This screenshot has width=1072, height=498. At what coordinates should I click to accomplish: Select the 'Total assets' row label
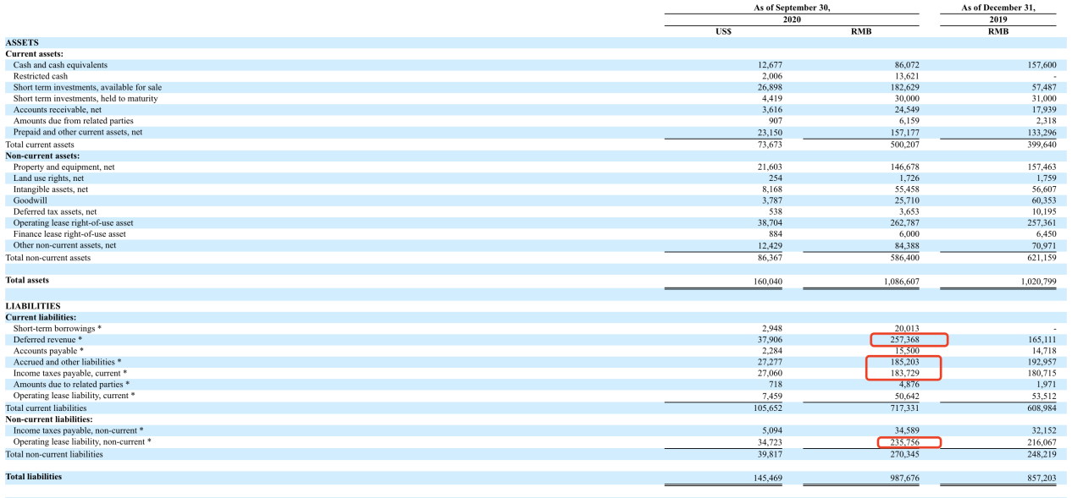tap(27, 280)
